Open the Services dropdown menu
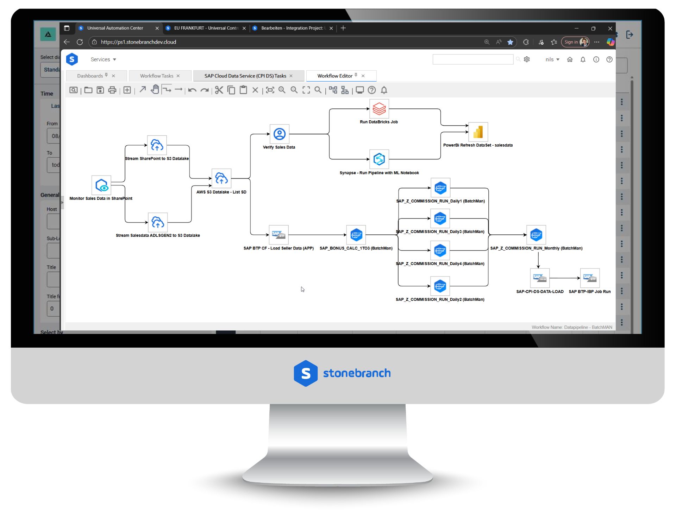Viewport: 676px width, 519px height. (x=103, y=59)
